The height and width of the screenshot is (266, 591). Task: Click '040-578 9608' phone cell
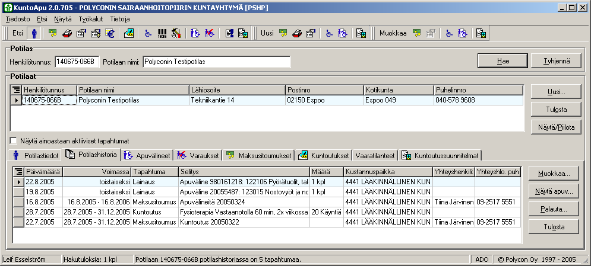(x=478, y=100)
